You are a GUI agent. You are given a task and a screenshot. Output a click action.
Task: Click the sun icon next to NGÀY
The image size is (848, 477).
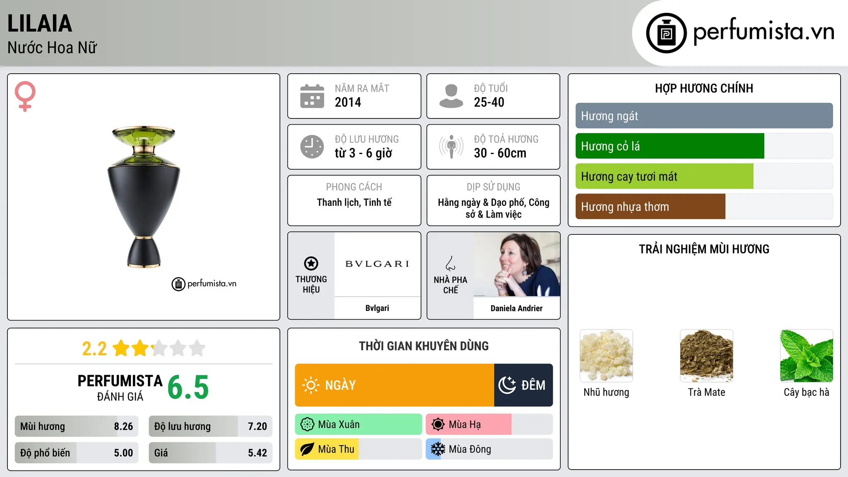tap(311, 385)
